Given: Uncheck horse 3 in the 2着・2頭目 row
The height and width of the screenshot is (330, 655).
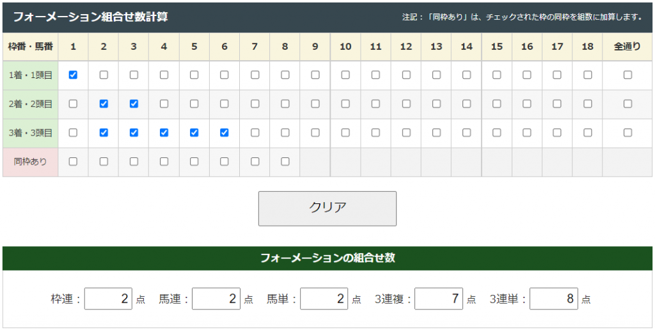Looking at the screenshot, I should [134, 104].
